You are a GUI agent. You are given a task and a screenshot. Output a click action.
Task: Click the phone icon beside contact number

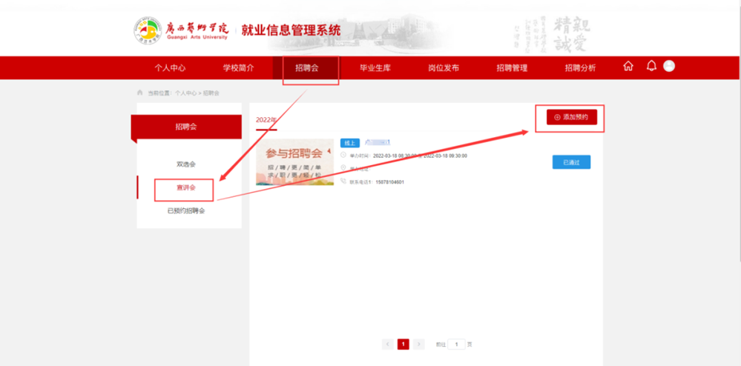click(x=343, y=182)
